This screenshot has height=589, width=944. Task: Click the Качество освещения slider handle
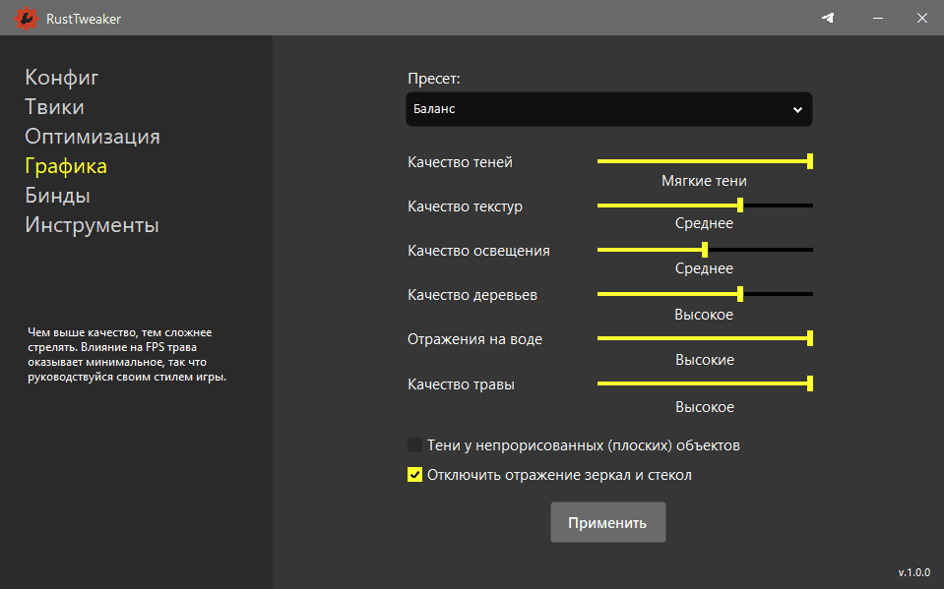705,250
